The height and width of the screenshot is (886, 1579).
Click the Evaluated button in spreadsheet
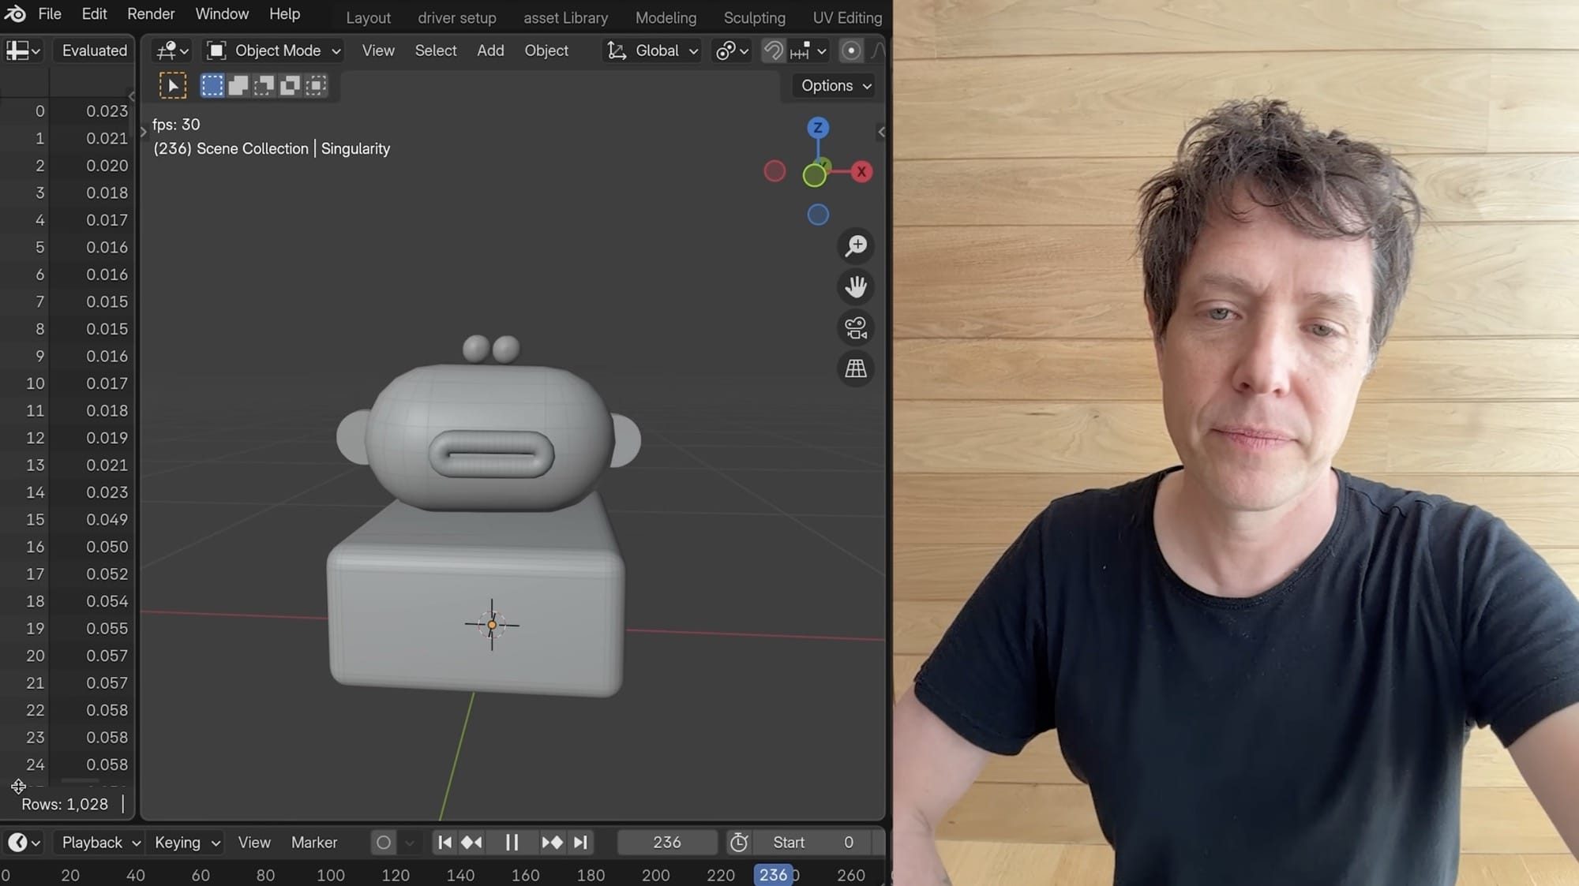(x=94, y=50)
